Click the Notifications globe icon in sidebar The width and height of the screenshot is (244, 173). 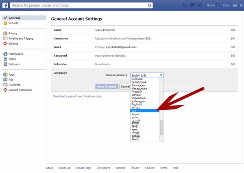pyautogui.click(x=5, y=54)
